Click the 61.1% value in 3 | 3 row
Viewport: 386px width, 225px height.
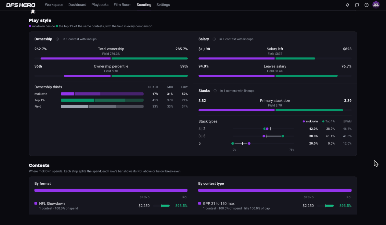[x=330, y=136]
